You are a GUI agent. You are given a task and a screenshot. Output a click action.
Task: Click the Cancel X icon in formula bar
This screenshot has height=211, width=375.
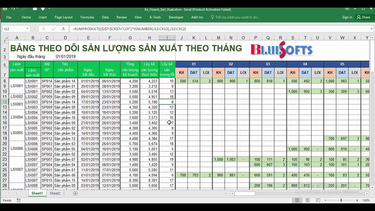coord(44,29)
